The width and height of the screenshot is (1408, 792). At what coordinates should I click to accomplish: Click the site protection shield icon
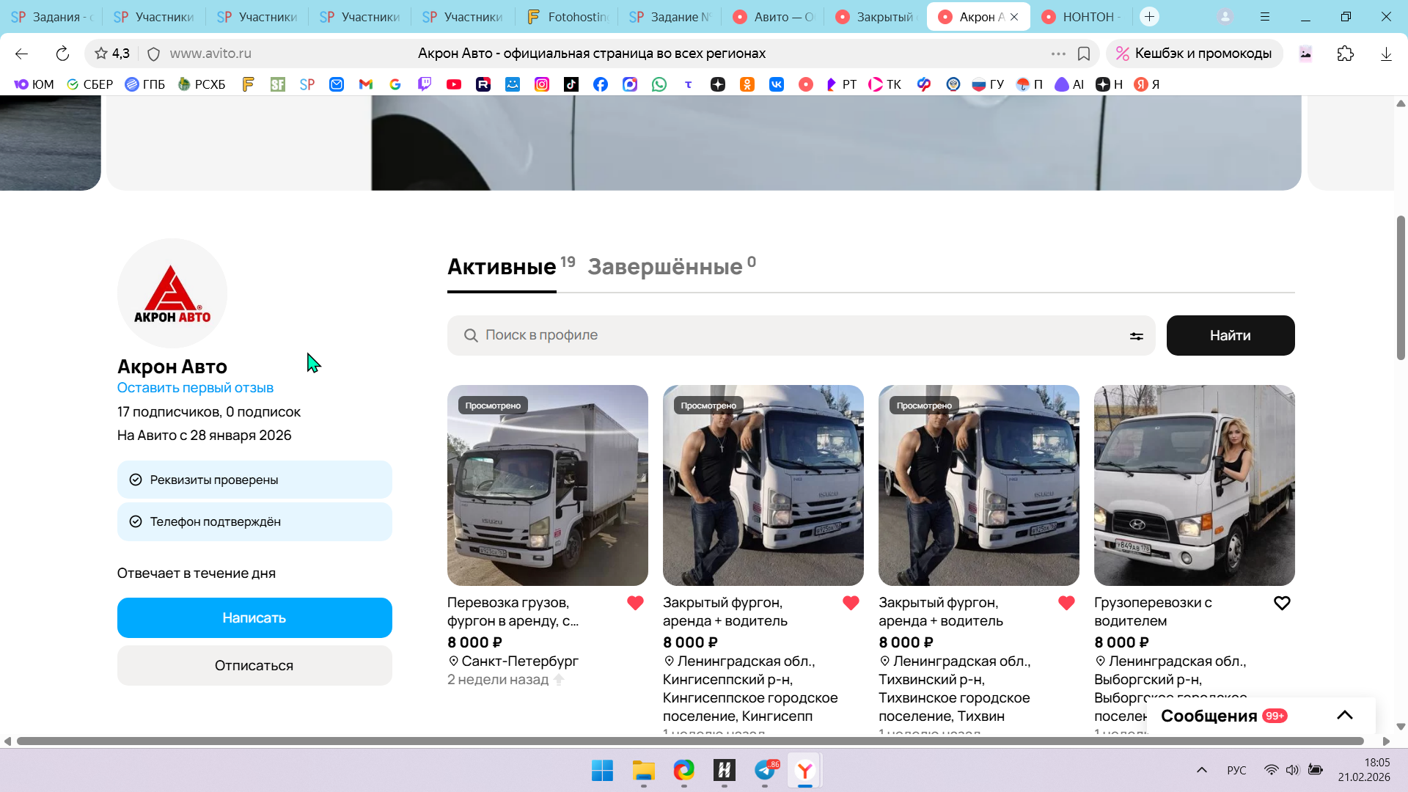click(x=153, y=54)
